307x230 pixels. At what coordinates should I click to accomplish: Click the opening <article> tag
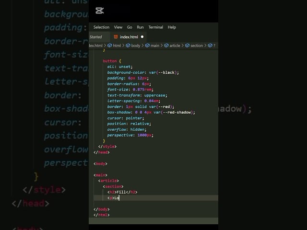tap(108, 181)
